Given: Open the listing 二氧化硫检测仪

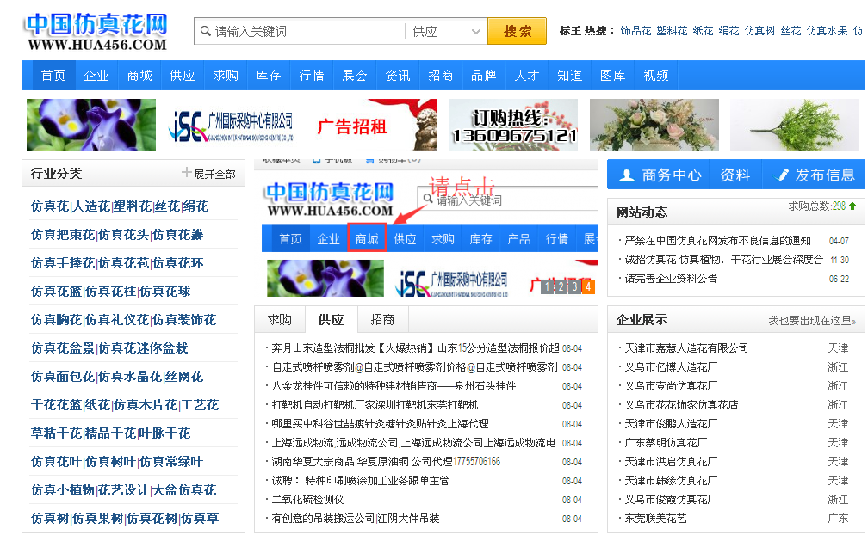Looking at the screenshot, I should click(307, 500).
